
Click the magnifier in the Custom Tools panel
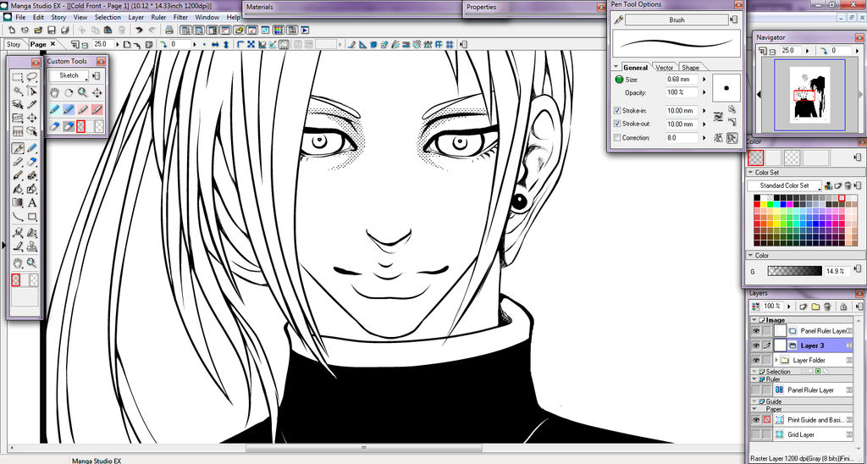tap(83, 92)
